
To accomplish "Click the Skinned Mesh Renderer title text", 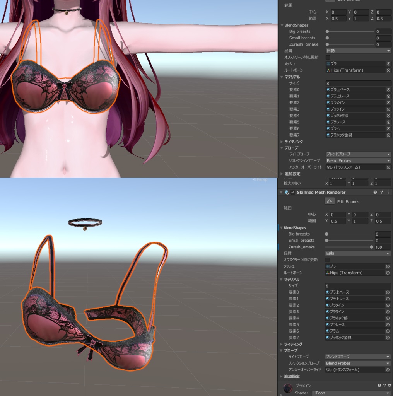I will coord(321,192).
